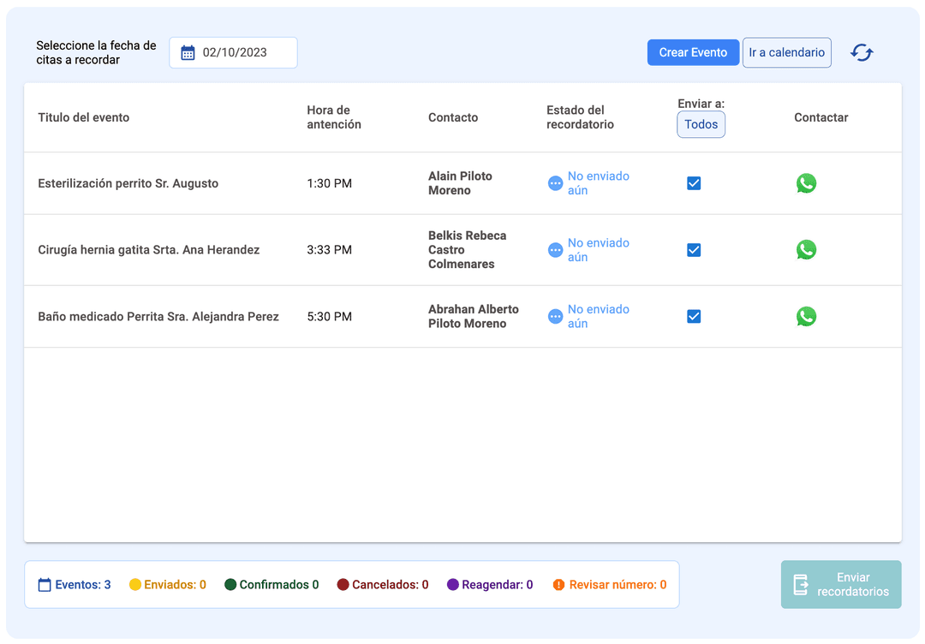This screenshot has height=644, width=925.
Task: Click the dark red Cancelados status dot
Action: tap(343, 584)
